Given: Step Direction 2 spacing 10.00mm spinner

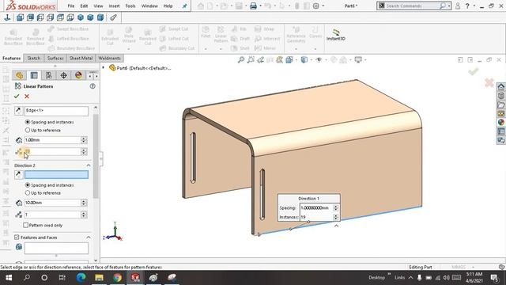Looking at the screenshot, I should [84, 203].
